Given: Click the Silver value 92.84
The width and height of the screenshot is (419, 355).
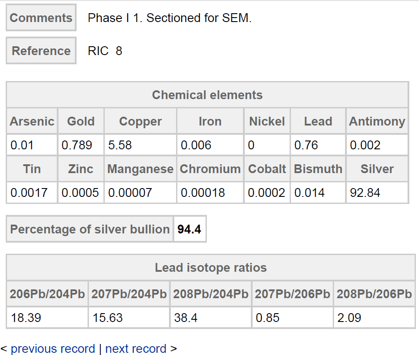Looking at the screenshot, I should [365, 193].
